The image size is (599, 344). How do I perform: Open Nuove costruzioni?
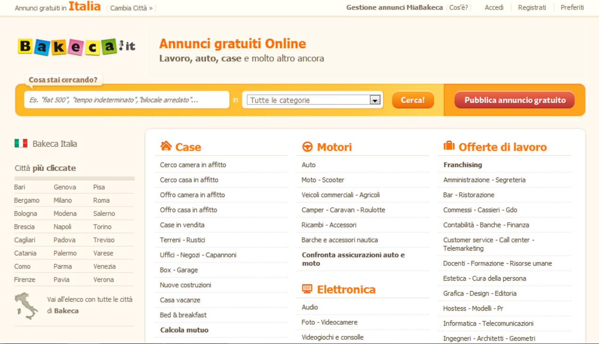186,285
